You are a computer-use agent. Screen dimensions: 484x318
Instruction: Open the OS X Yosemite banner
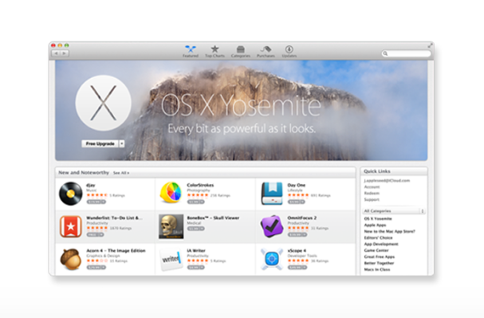click(241, 111)
